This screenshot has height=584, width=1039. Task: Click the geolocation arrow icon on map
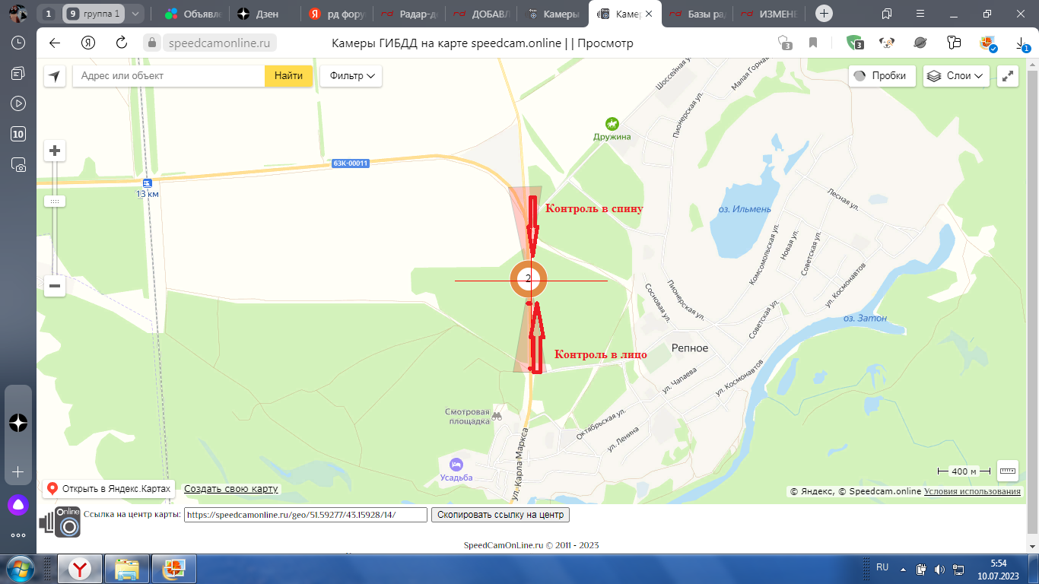pyautogui.click(x=55, y=76)
